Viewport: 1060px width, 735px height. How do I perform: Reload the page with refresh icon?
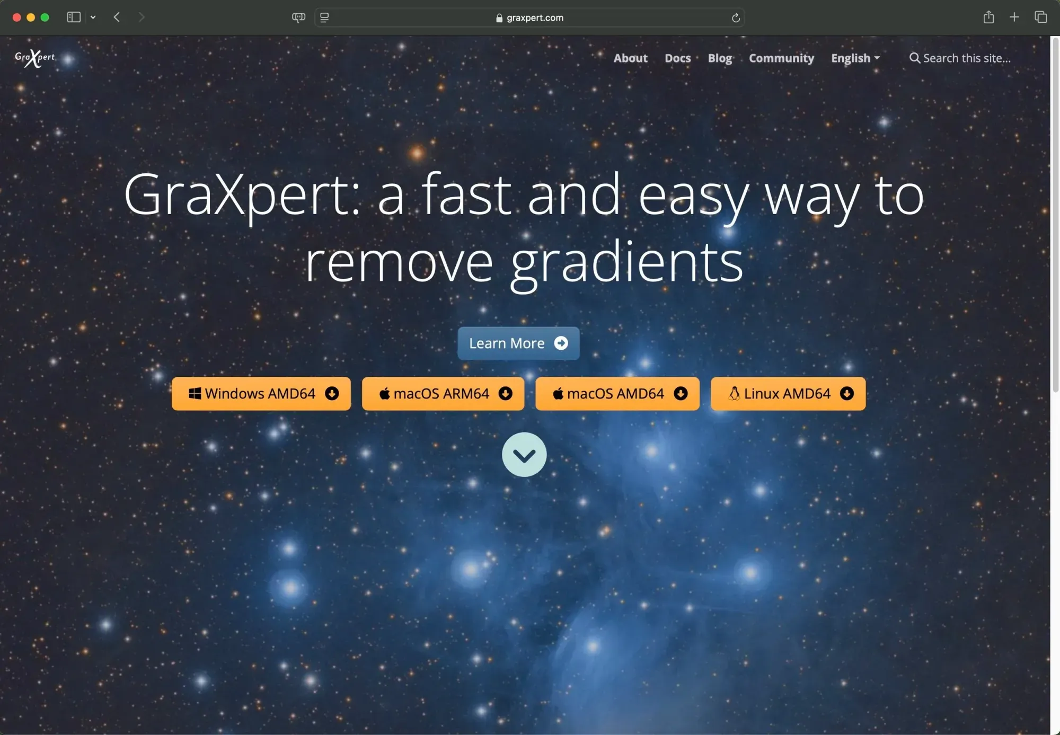[x=736, y=18]
